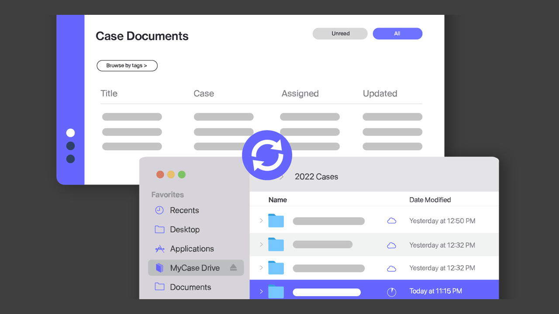Expand the highlighted folder modified today
The image size is (559, 314).
[x=261, y=291]
